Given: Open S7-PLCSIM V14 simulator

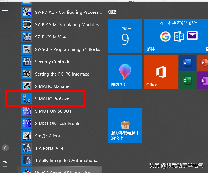Looking at the screenshot, I should (x=50, y=37).
